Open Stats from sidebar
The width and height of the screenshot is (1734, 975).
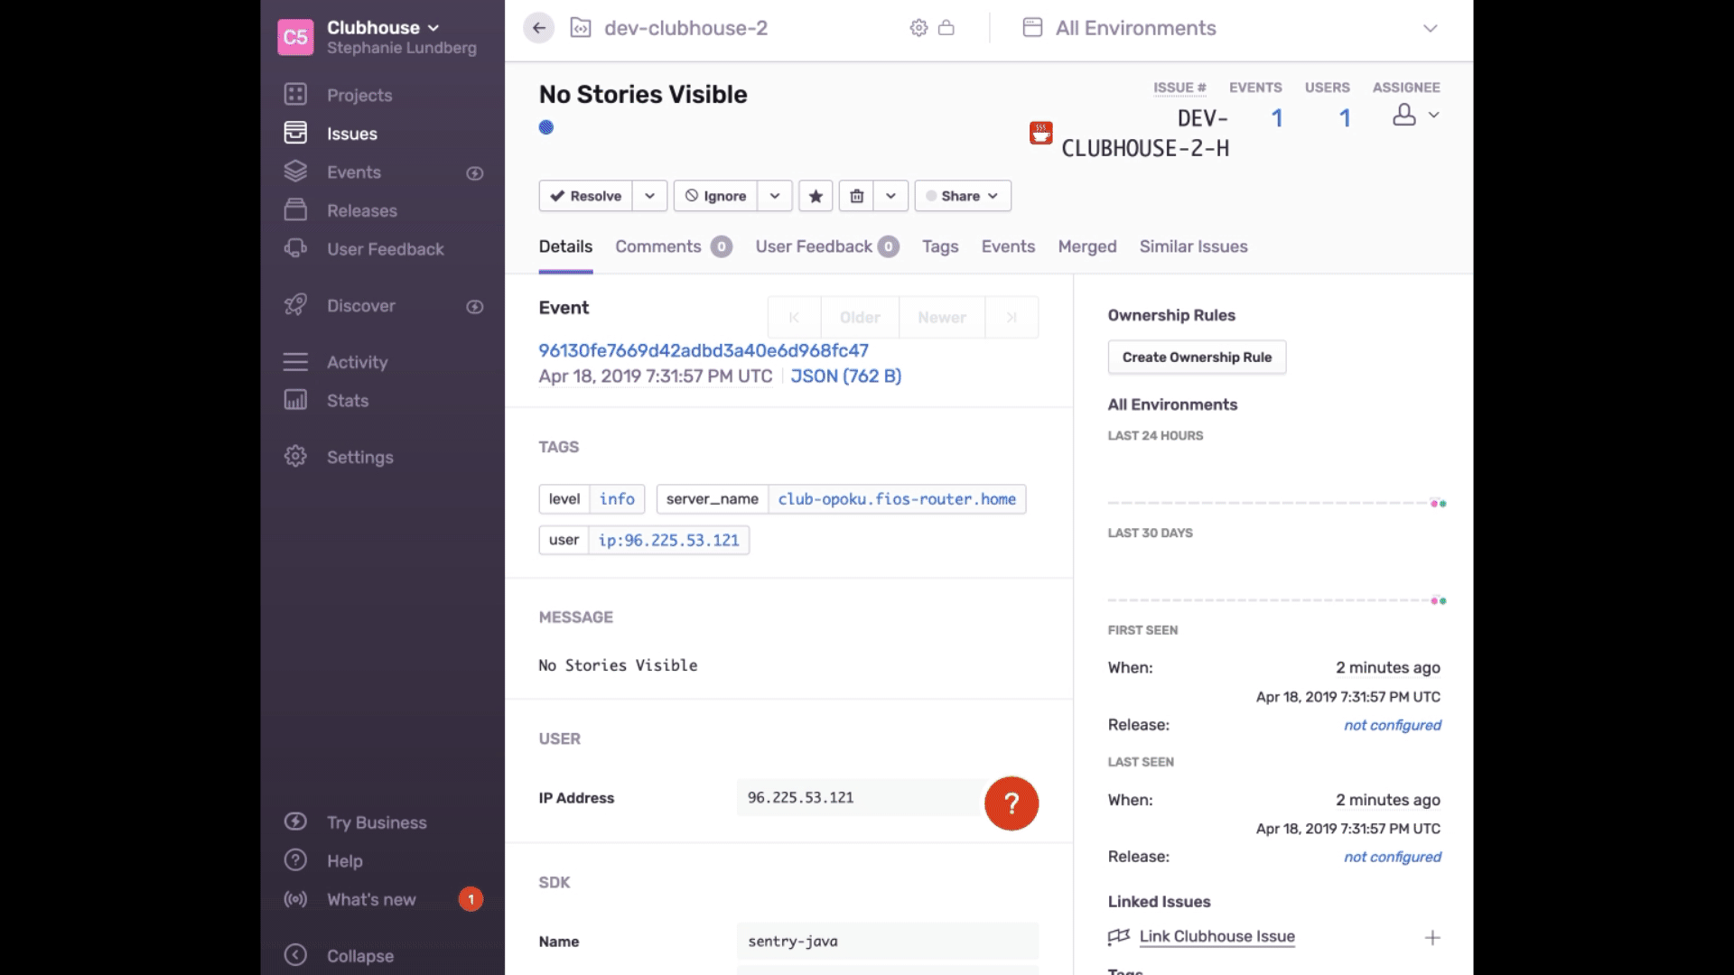click(347, 401)
